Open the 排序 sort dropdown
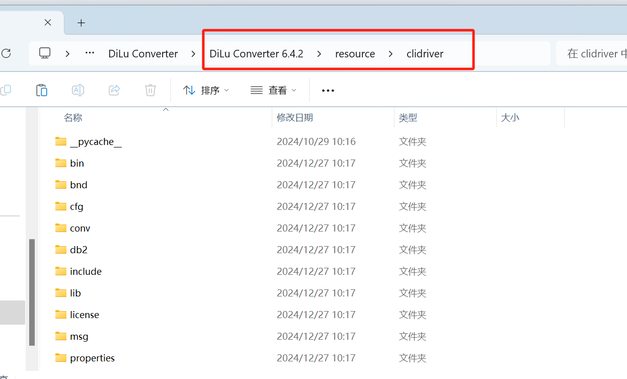Image resolution: width=627 pixels, height=379 pixels. 206,90
